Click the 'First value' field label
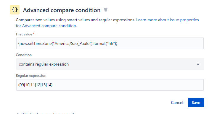Image resolution: width=222 pixels, height=114 pixels. [24, 34]
